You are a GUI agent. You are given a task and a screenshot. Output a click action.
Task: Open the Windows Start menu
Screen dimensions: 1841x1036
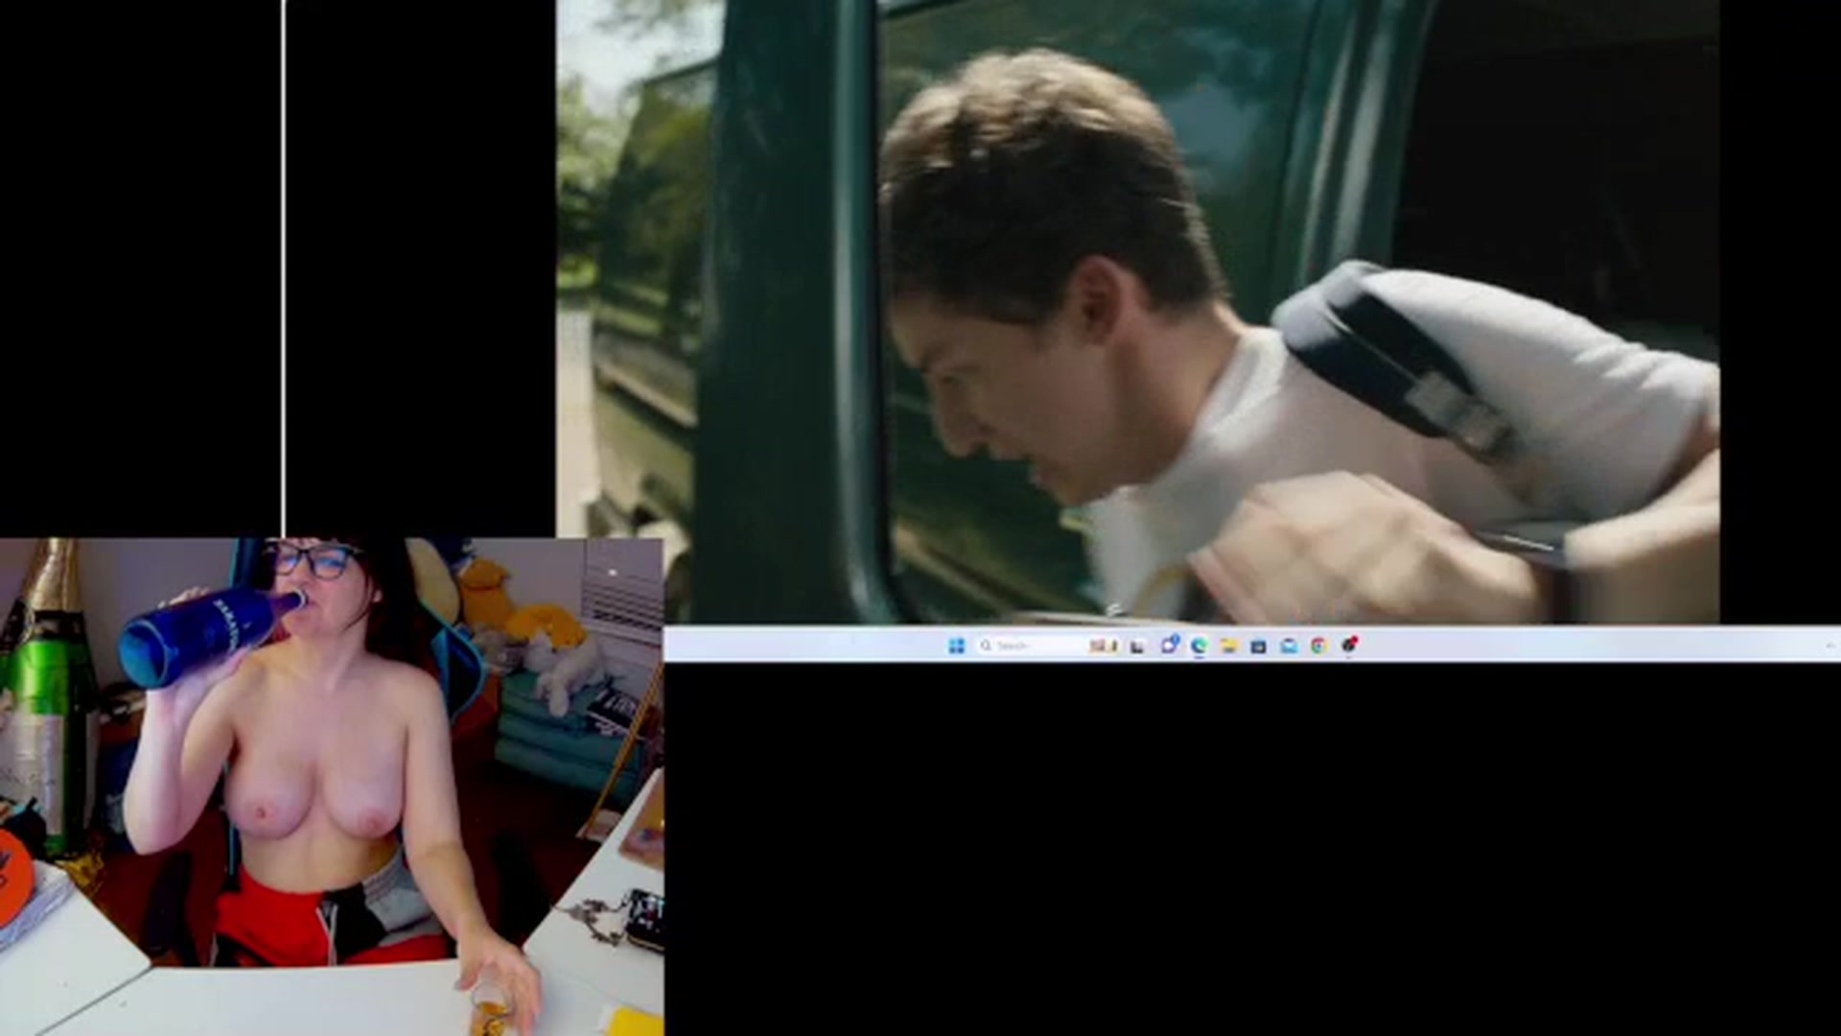coord(956,646)
